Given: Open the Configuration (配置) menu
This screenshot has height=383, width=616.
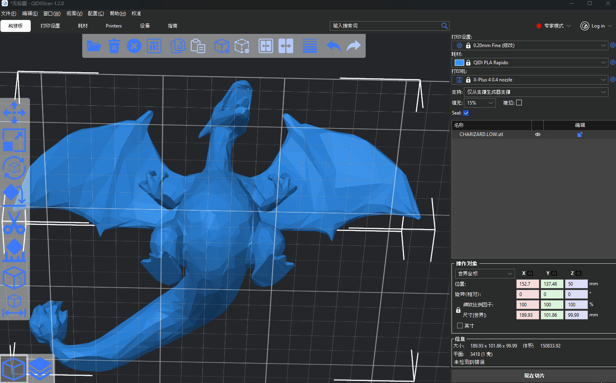Looking at the screenshot, I should pyautogui.click(x=96, y=14).
